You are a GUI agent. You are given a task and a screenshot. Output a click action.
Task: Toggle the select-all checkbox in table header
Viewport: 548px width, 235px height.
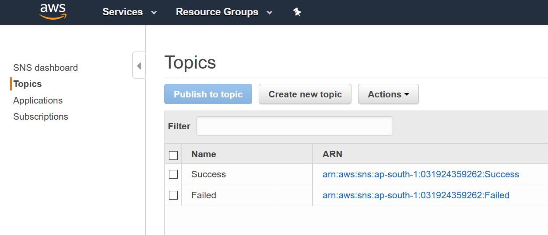pyautogui.click(x=173, y=155)
